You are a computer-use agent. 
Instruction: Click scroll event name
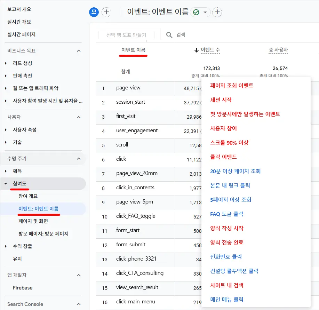122,145
